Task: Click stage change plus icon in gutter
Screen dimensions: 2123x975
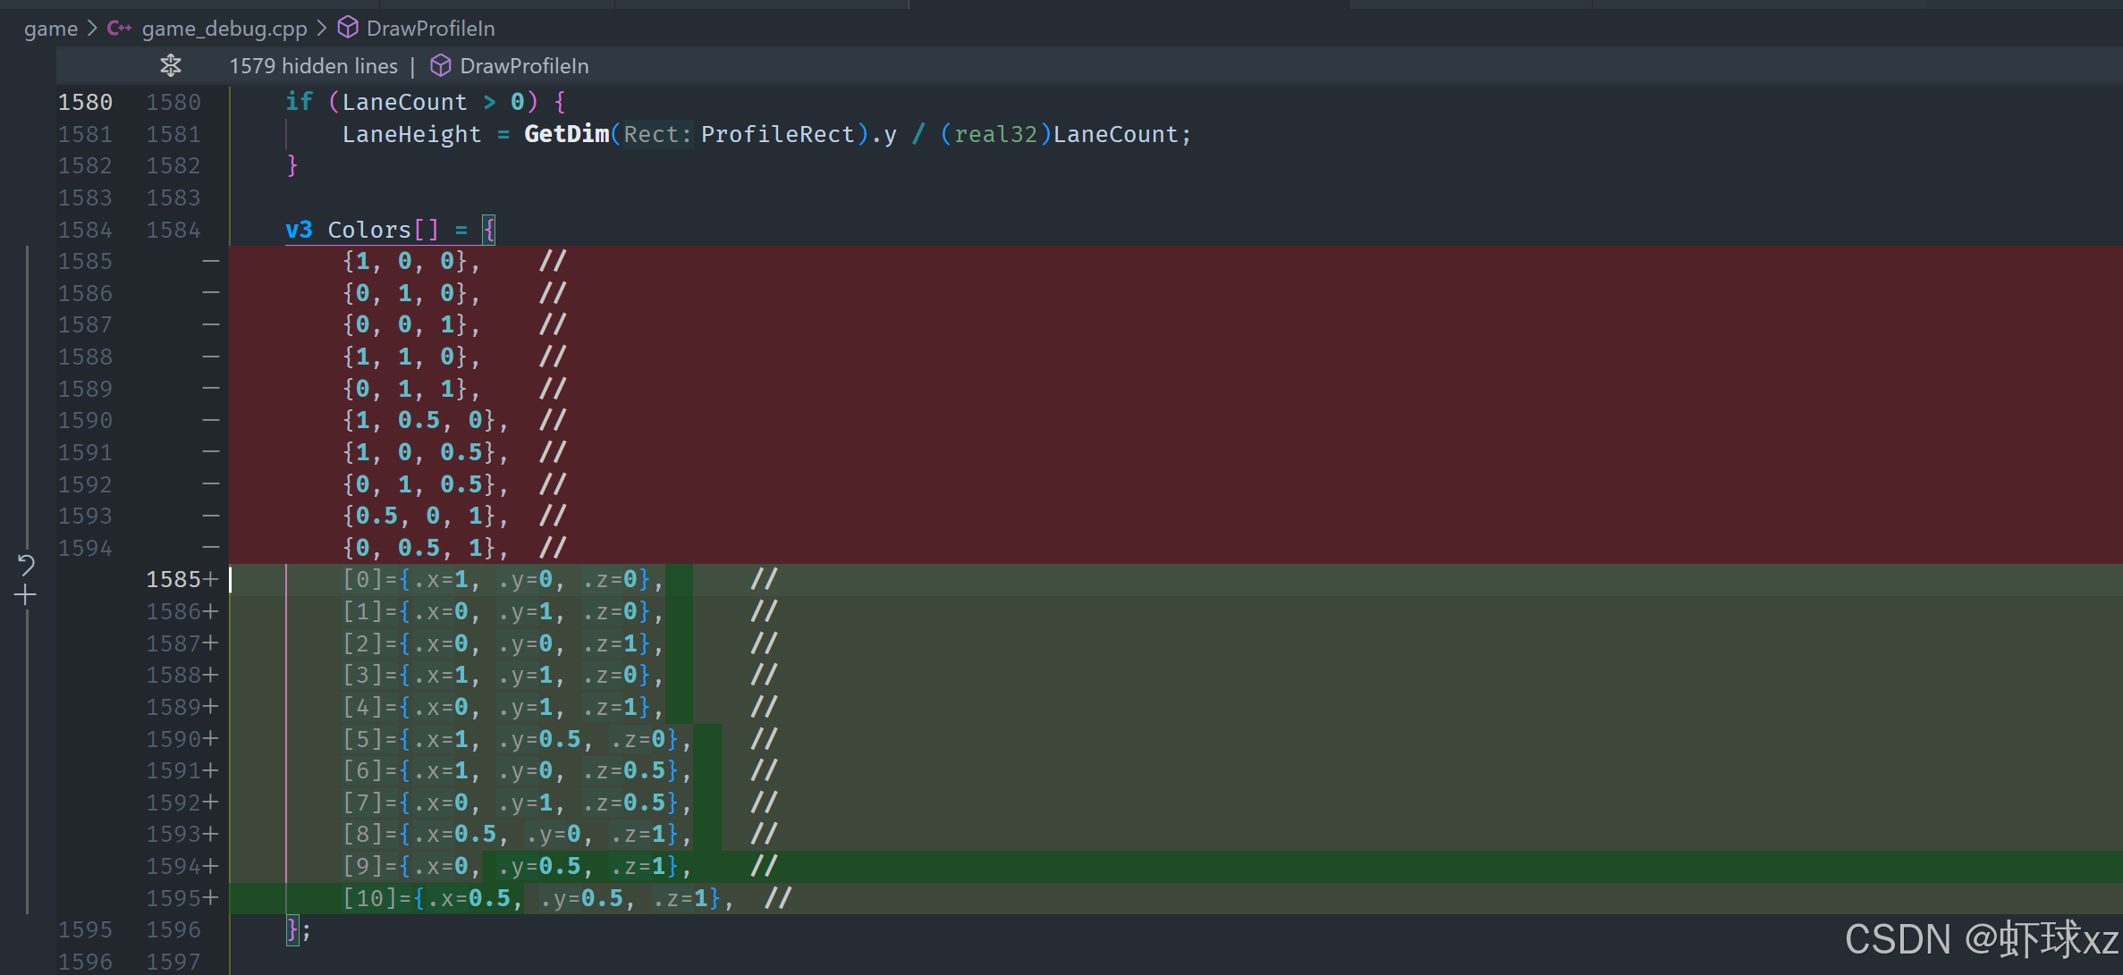Action: 26,595
